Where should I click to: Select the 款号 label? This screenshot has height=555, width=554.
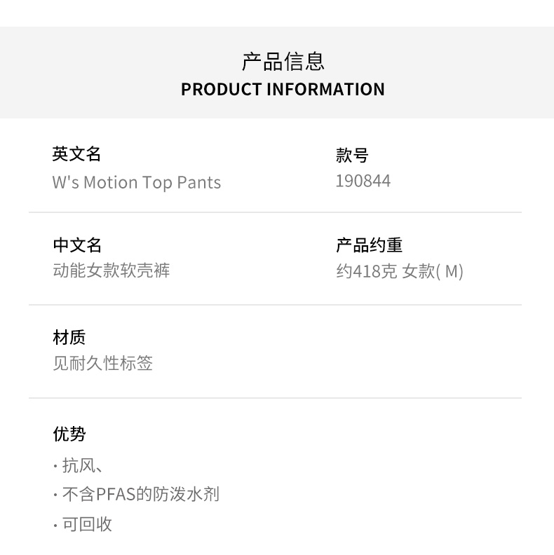pos(352,156)
